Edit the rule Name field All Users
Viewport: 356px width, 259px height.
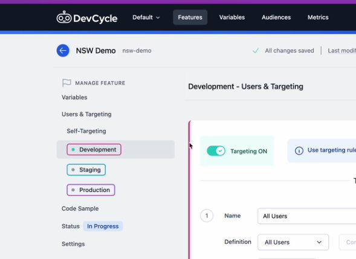tap(306, 216)
